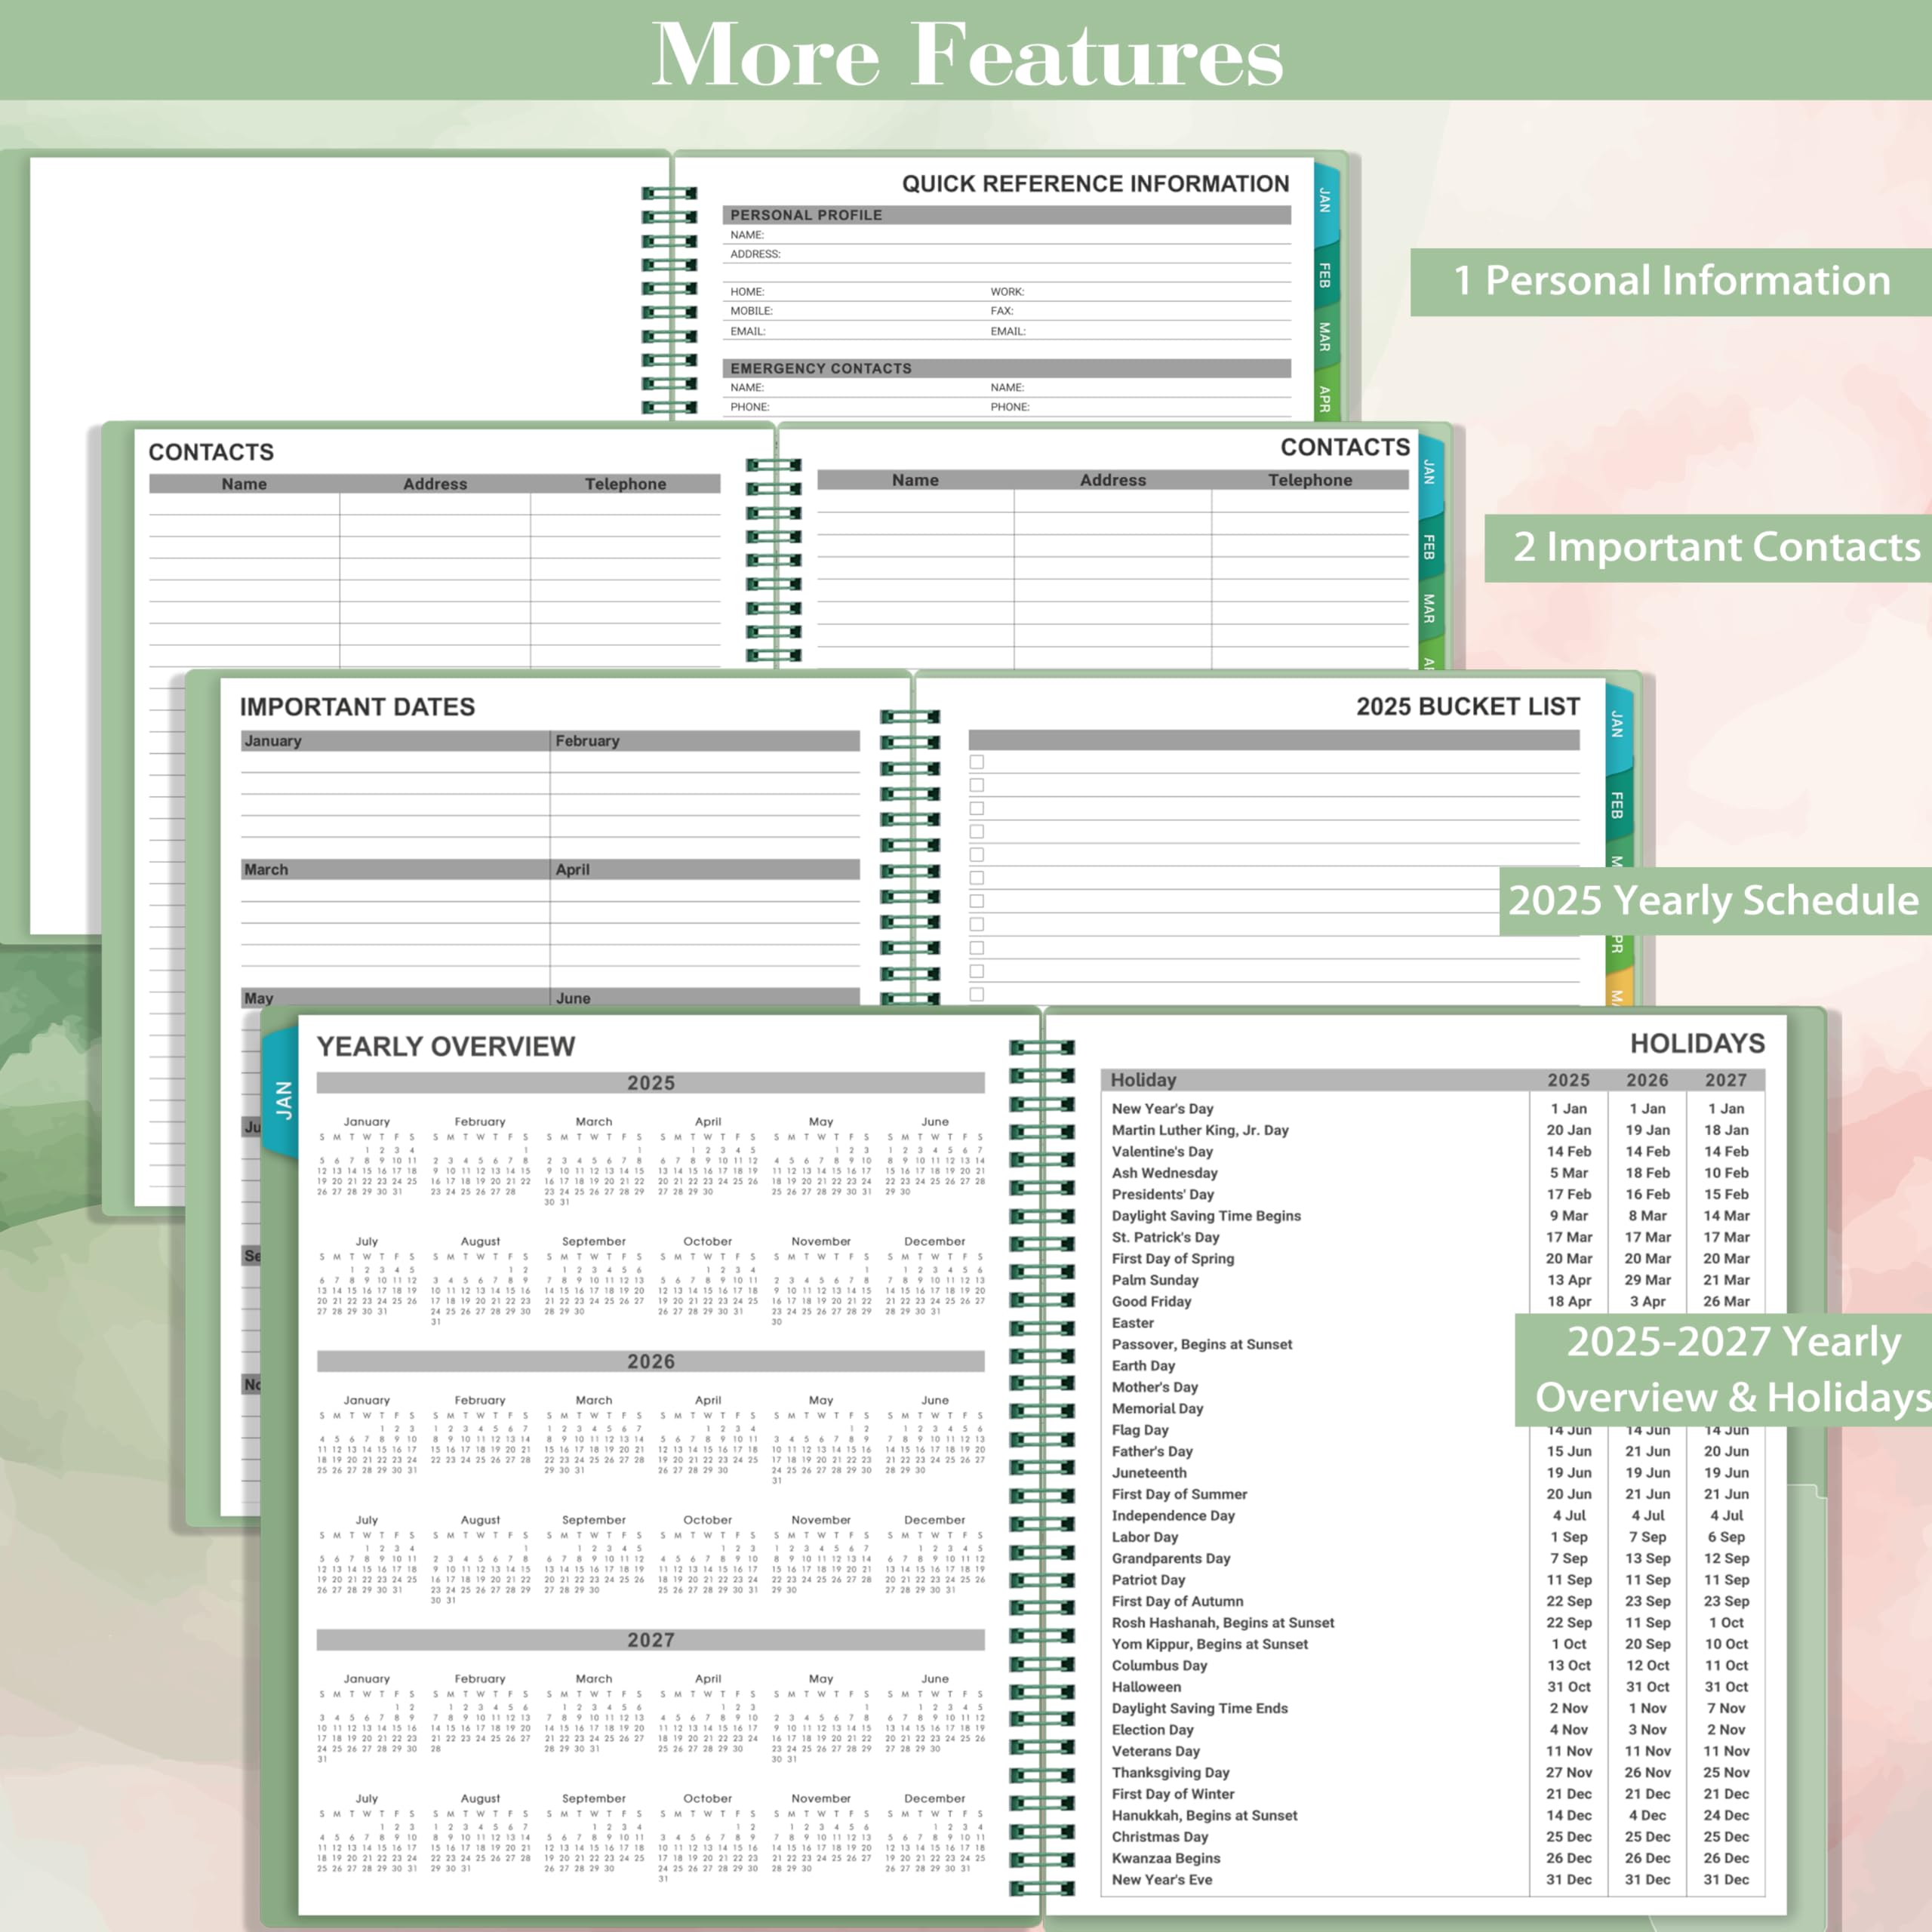Check the first 2025 Bucket List checkbox
Viewport: 1932px width, 1932px height.
tap(977, 761)
